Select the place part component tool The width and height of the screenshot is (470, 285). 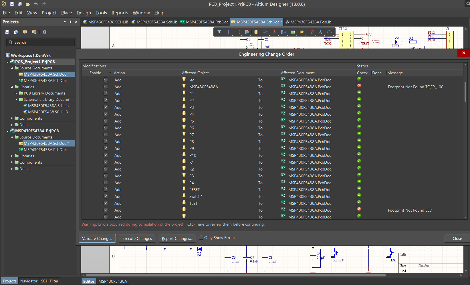(x=256, y=32)
